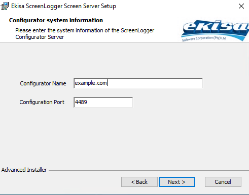
Task: Click the window title 'Ekisa ScreenLogger Screen Server Setup'
Action: [63, 6]
